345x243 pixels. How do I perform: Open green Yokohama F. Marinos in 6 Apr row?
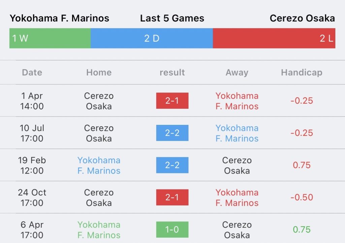point(99,230)
